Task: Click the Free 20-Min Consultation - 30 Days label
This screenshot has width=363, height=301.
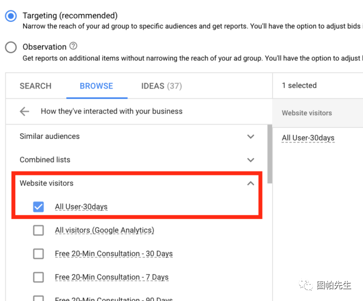Action: (x=114, y=254)
